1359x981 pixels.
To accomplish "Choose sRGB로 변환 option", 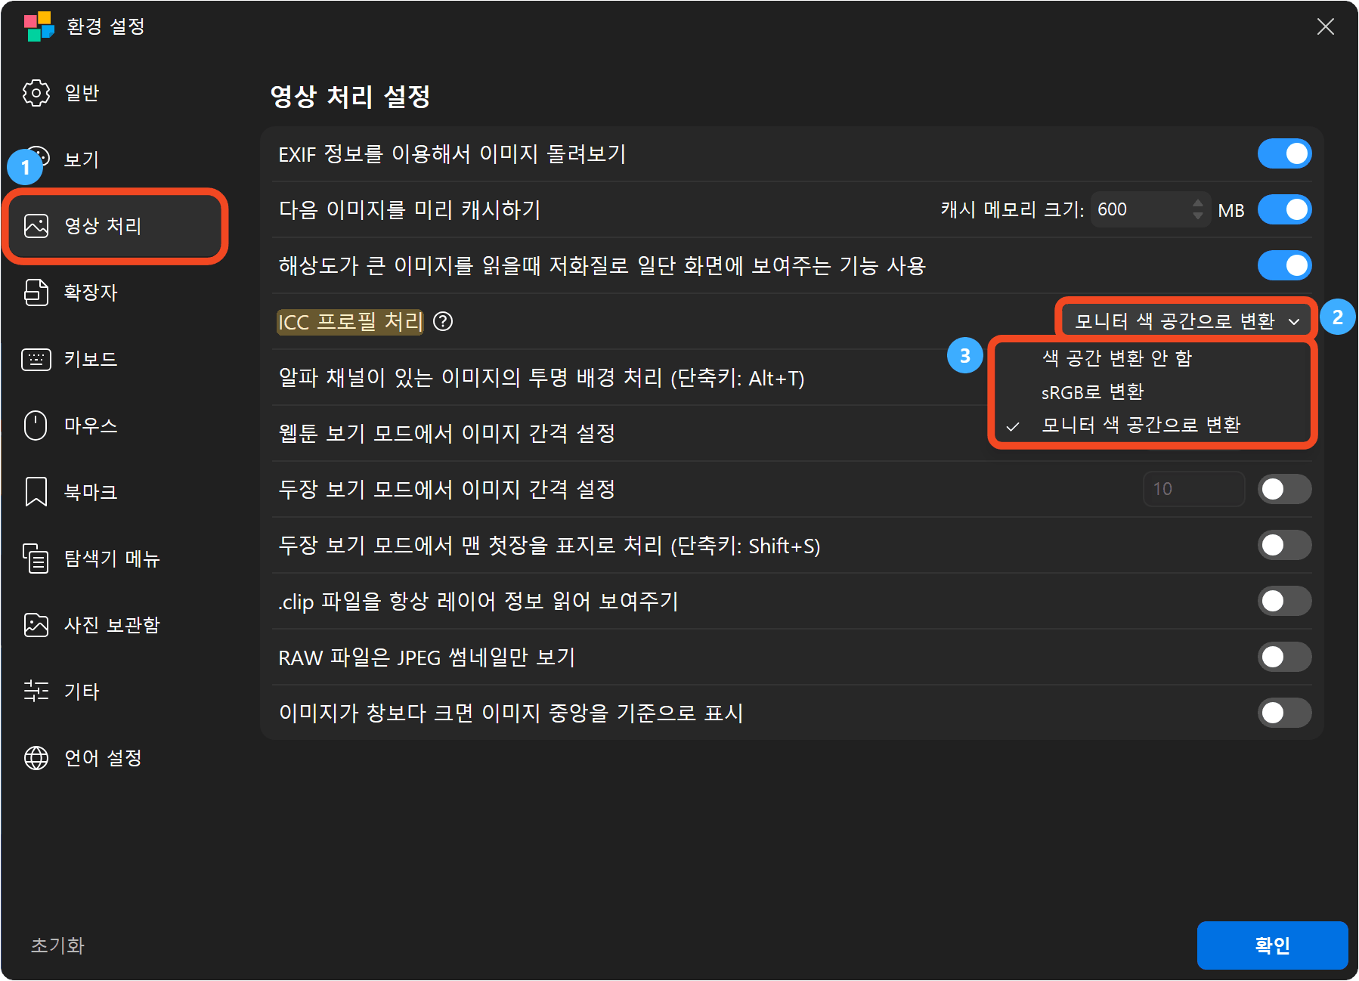I will [1153, 392].
